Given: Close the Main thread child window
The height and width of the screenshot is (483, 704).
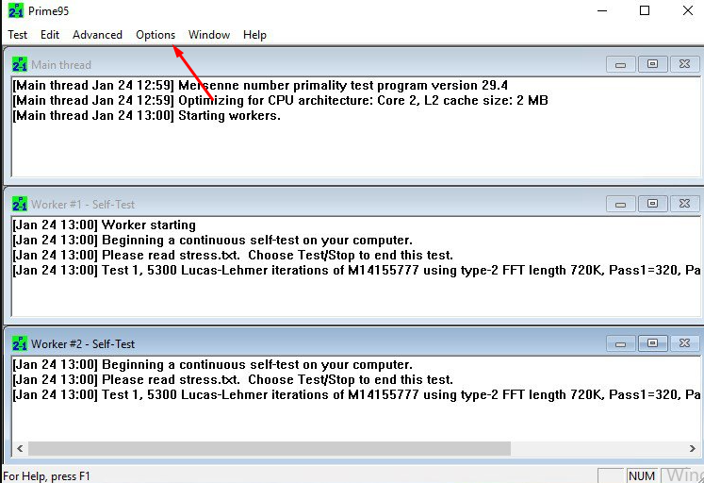Looking at the screenshot, I should [684, 65].
